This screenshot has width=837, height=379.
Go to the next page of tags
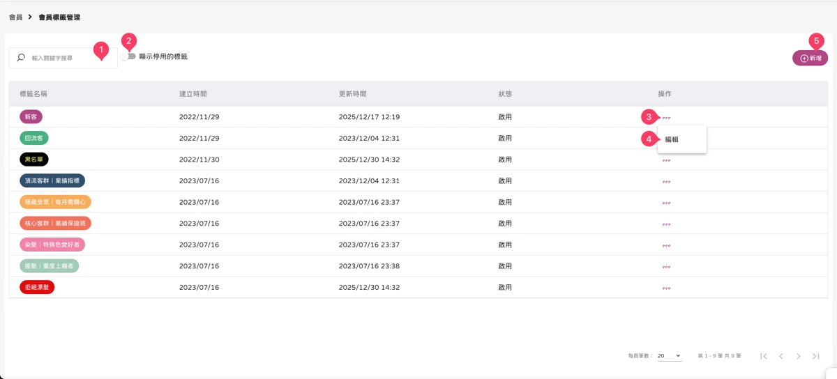pyautogui.click(x=799, y=356)
